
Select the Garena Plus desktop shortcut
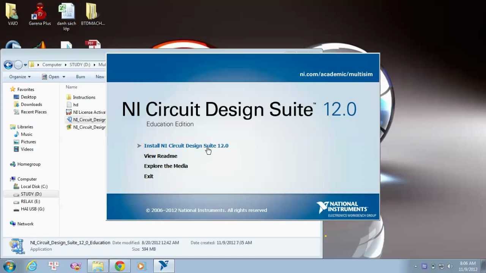(39, 14)
